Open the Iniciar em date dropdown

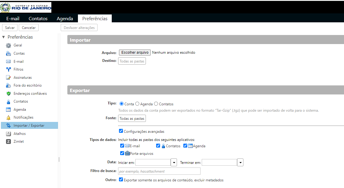(174, 163)
